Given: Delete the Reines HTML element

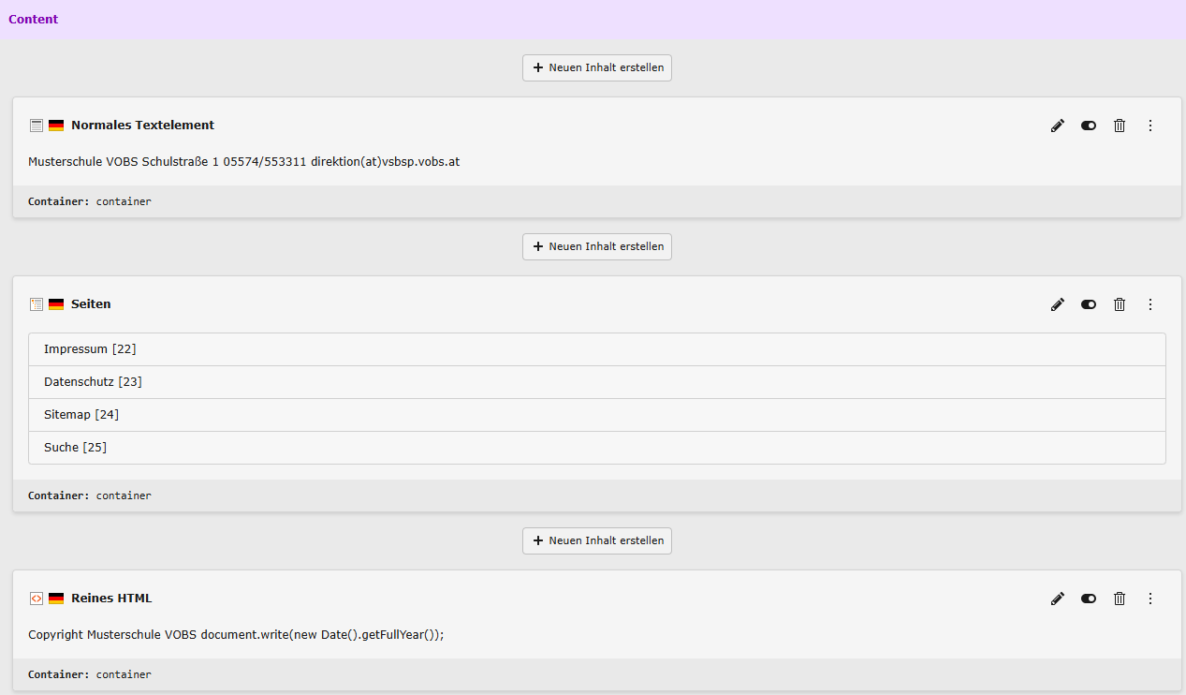Looking at the screenshot, I should coord(1120,599).
